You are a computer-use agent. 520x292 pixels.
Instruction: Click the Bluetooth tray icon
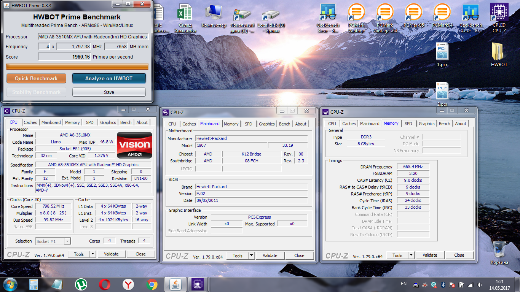click(x=443, y=284)
